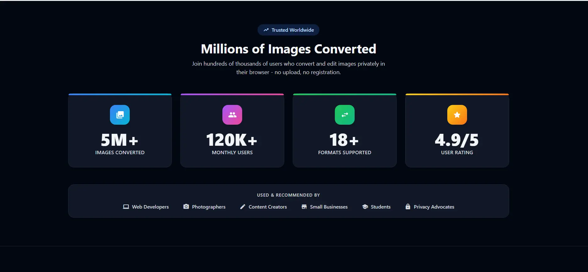Click the Millions of Images Converted heading

click(x=288, y=49)
